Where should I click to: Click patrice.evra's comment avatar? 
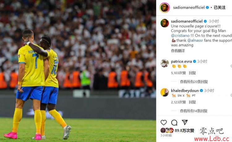(x=165, y=63)
